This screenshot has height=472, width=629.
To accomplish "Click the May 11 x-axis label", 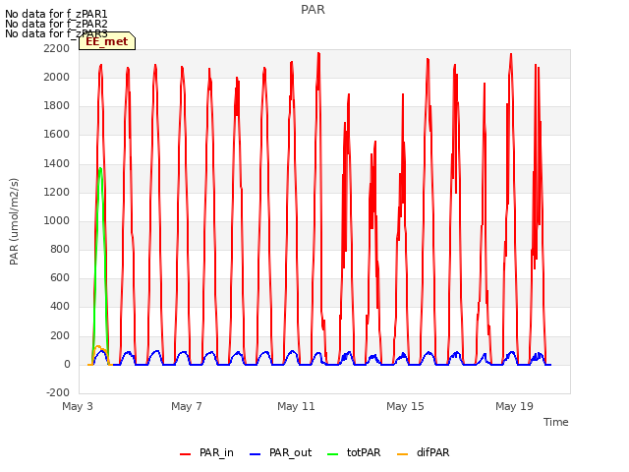I will coord(296,406).
